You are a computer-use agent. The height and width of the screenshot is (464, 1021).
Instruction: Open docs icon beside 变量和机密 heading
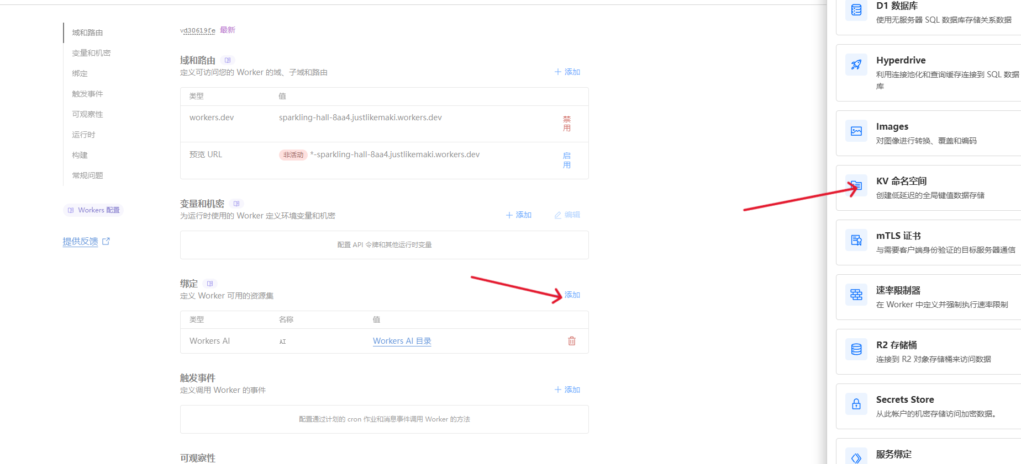[236, 204]
